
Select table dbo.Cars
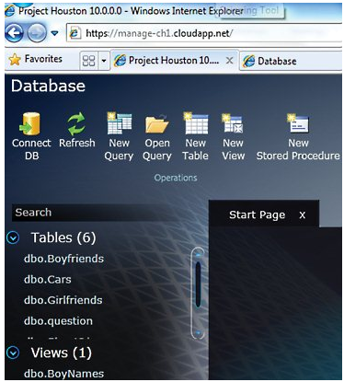coord(48,280)
